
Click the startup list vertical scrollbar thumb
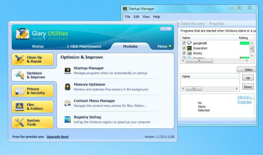pyautogui.click(x=251, y=49)
